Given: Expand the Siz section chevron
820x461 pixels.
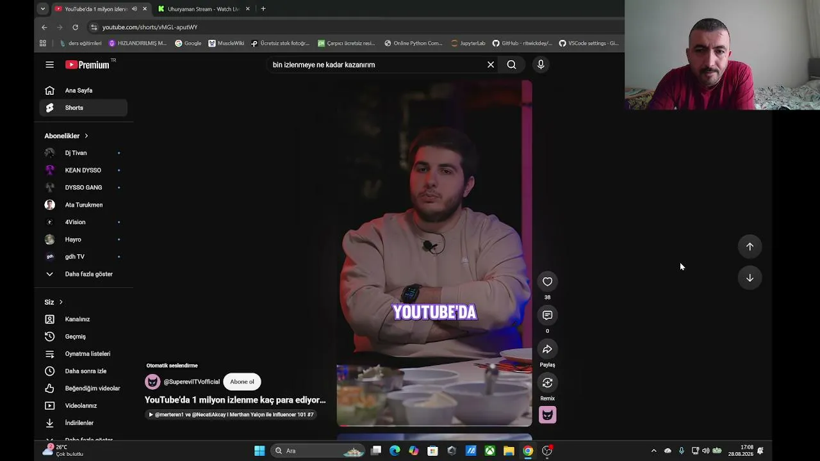Looking at the screenshot, I should coord(61,302).
